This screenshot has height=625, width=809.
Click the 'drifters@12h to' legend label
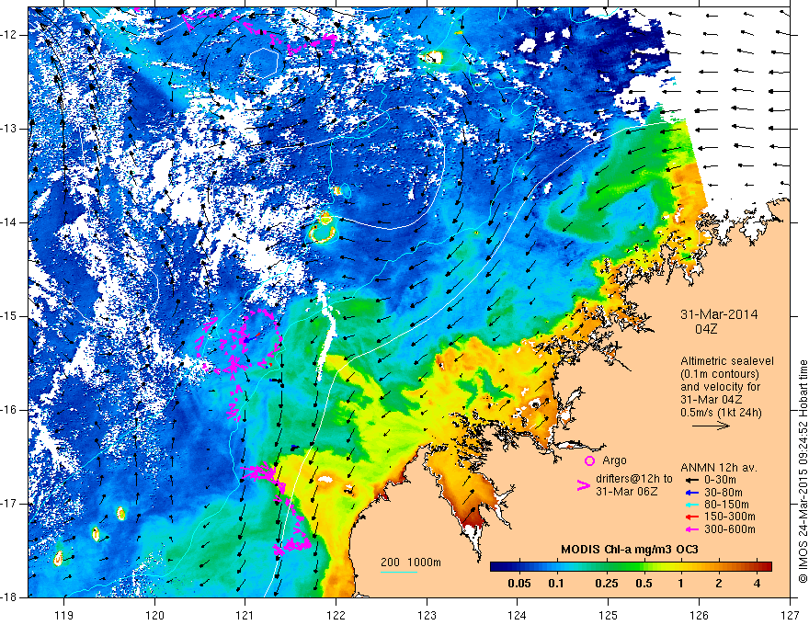(x=634, y=479)
